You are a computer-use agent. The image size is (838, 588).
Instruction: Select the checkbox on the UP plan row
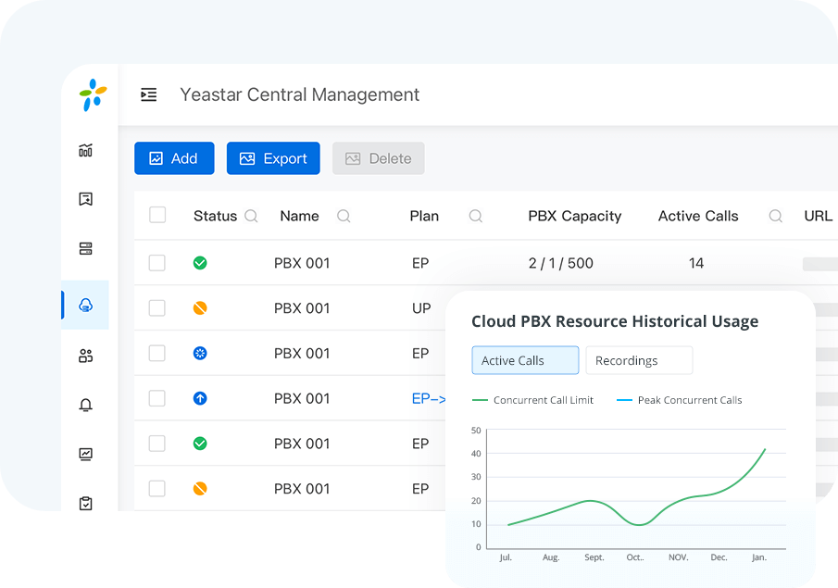[x=157, y=308]
